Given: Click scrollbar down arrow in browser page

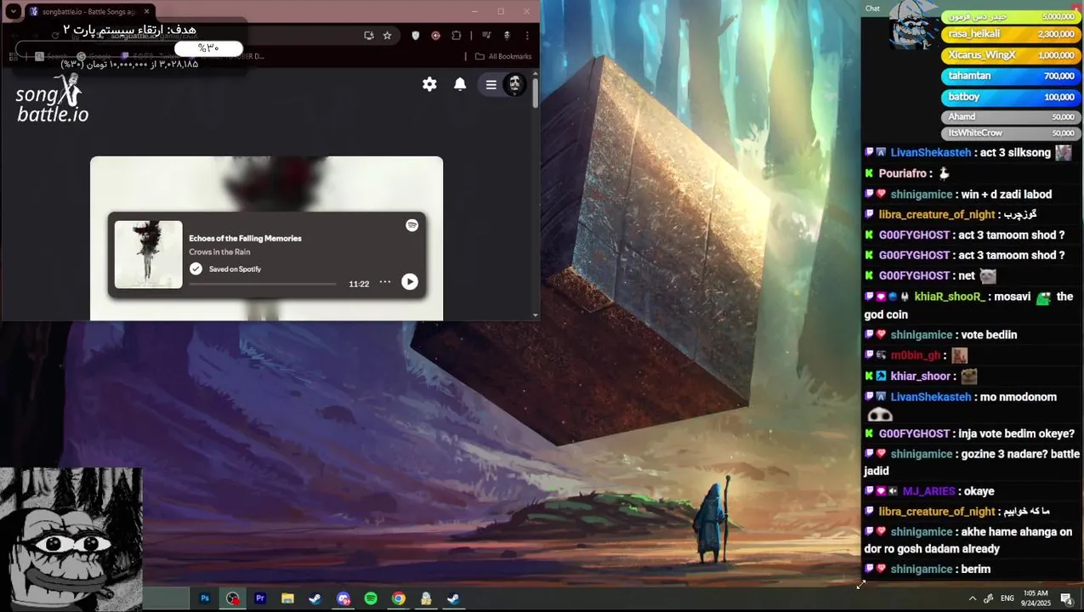Looking at the screenshot, I should (x=535, y=315).
